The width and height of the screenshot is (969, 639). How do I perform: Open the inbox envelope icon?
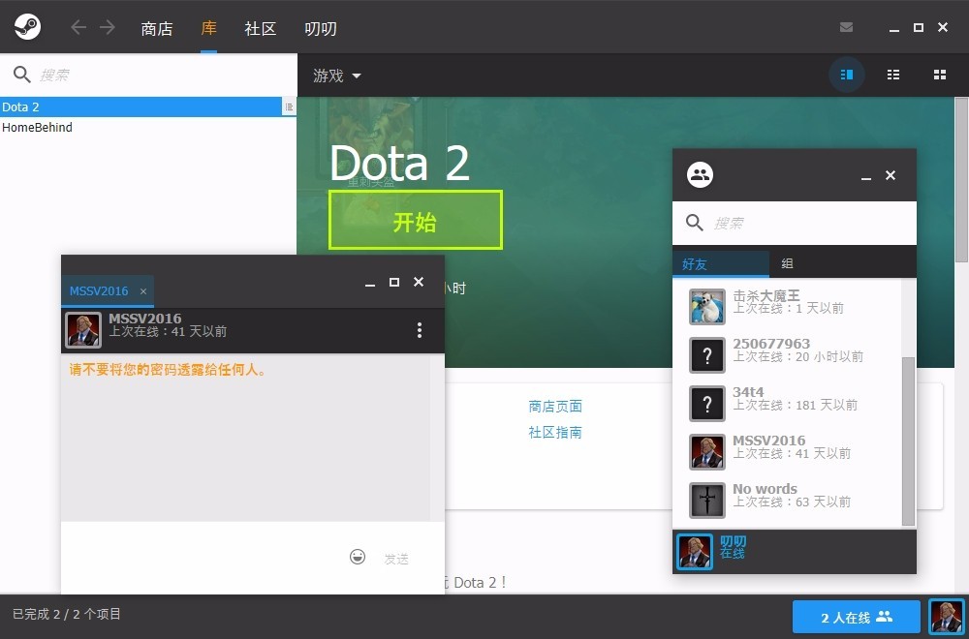(846, 27)
